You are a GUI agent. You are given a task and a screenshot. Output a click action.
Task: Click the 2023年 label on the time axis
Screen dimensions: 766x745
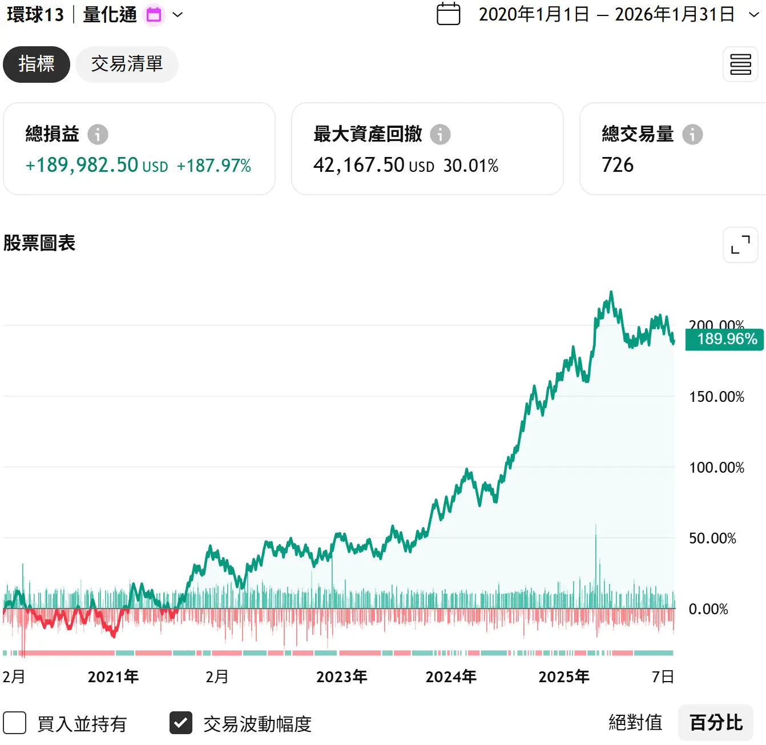tap(341, 677)
